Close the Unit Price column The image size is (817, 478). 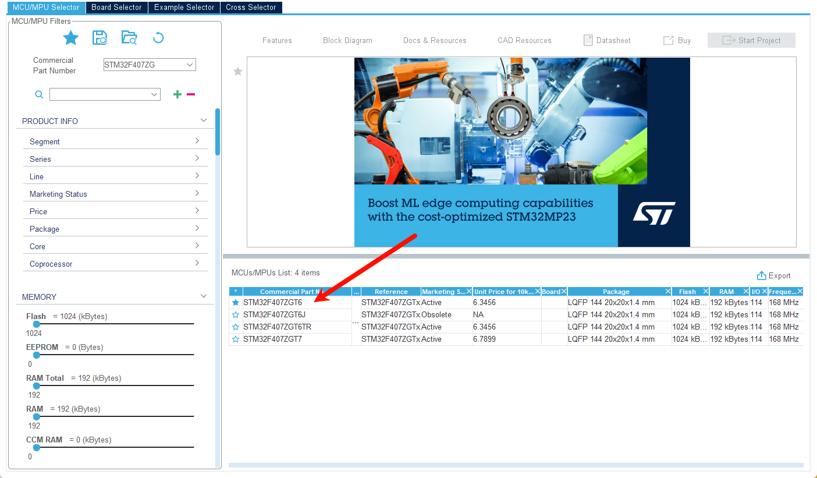click(538, 292)
